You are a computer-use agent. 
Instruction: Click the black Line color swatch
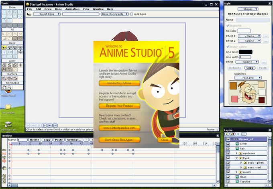245,52
